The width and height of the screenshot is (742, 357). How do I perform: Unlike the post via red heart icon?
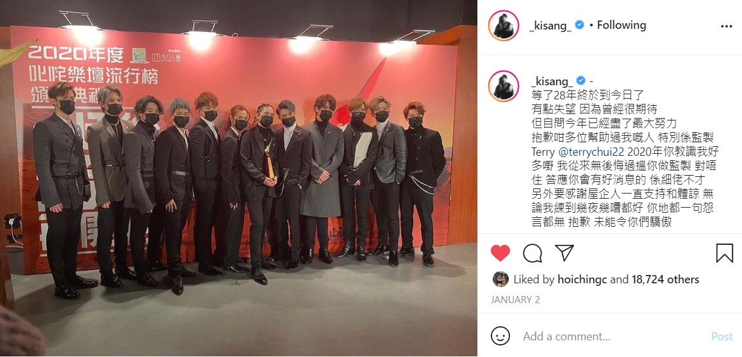(x=500, y=253)
